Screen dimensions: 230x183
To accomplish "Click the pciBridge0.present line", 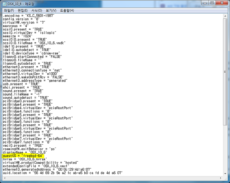I will point(27,101).
